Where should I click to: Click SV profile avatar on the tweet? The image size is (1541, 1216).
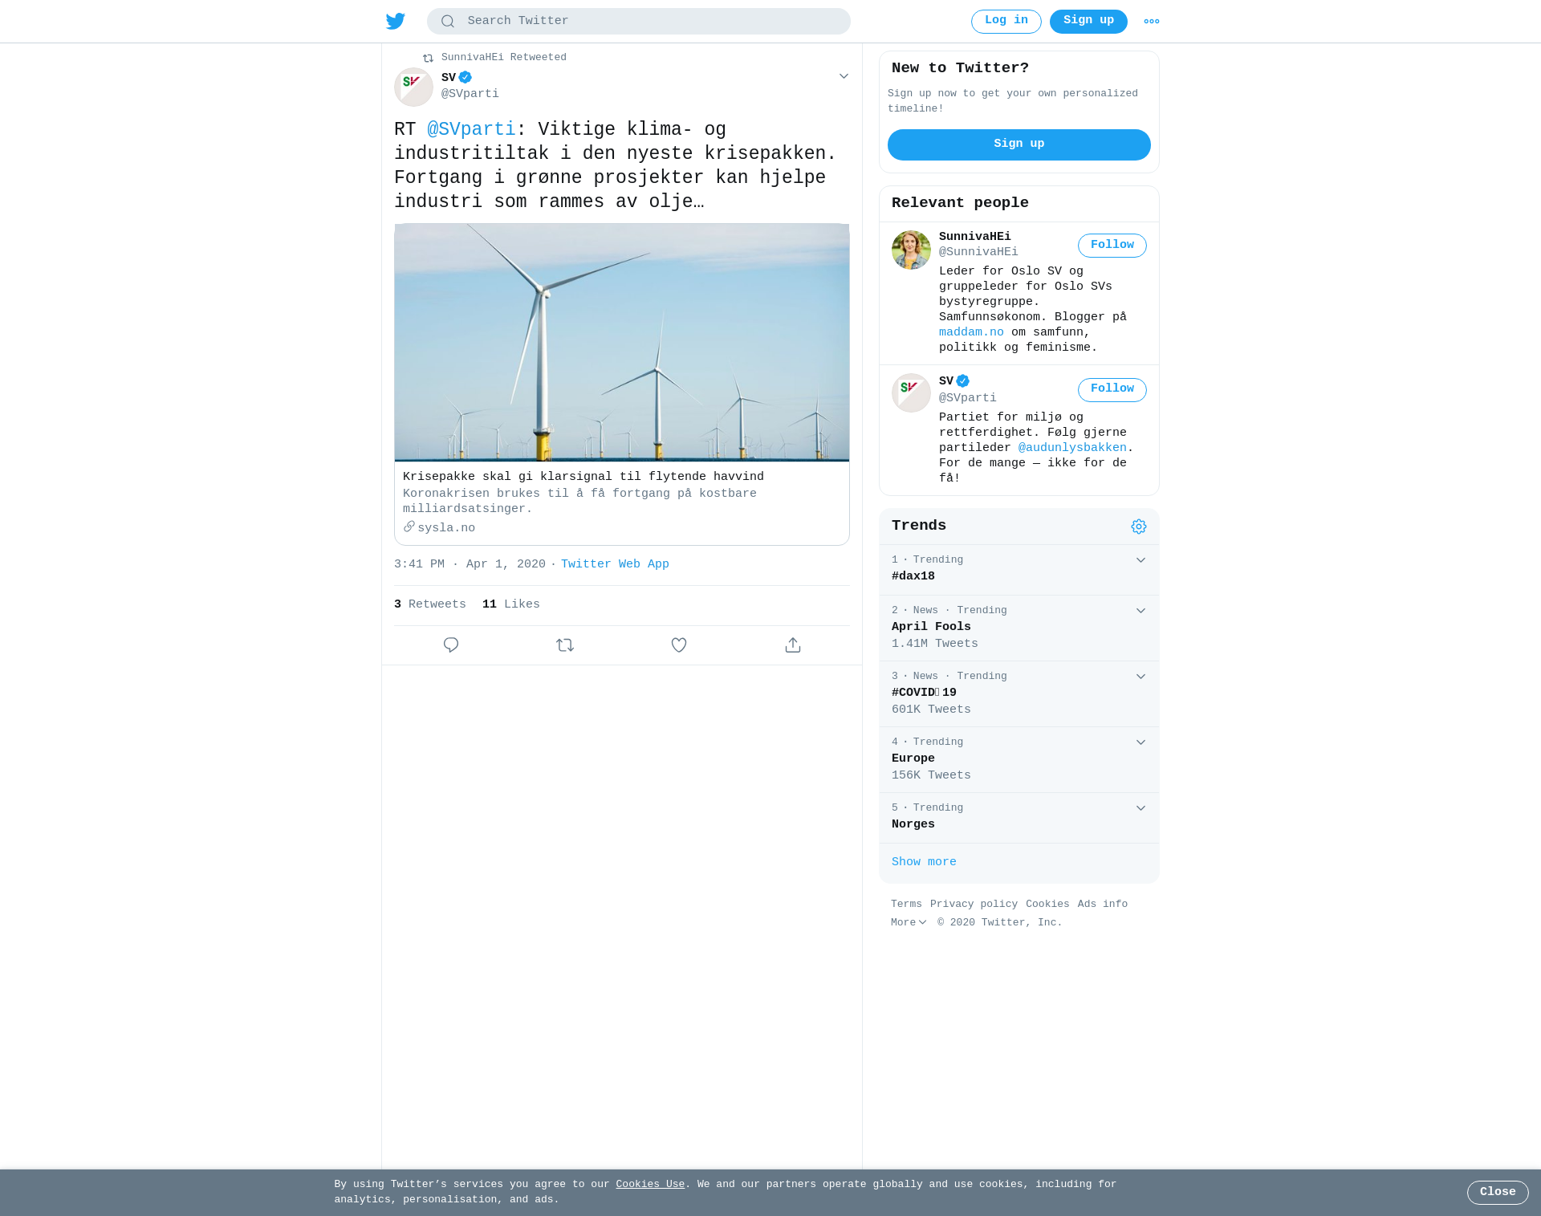(413, 87)
